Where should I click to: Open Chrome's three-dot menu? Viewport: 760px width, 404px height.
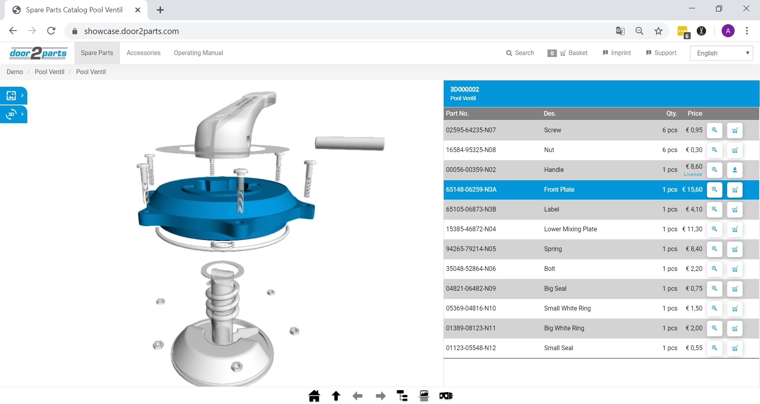(747, 31)
